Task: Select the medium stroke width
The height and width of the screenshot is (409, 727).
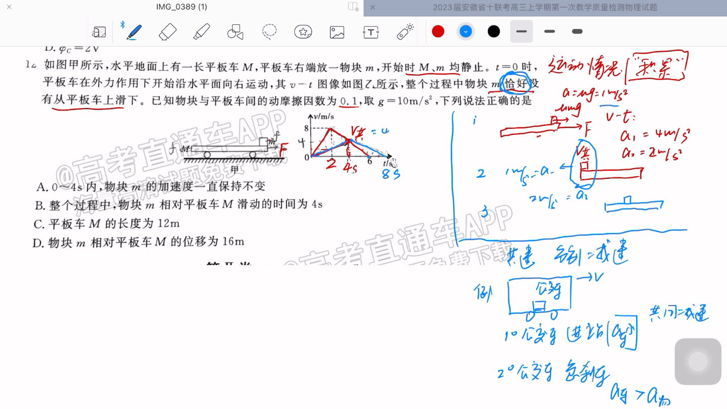Action: 549,31
